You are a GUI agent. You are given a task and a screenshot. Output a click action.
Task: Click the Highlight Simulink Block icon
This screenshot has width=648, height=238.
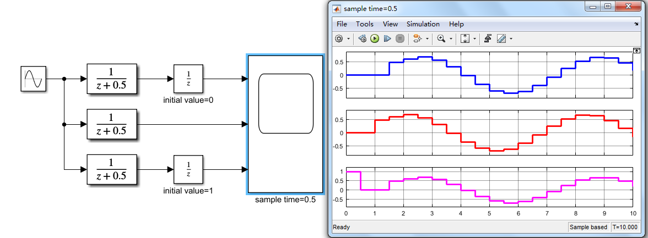(417, 39)
